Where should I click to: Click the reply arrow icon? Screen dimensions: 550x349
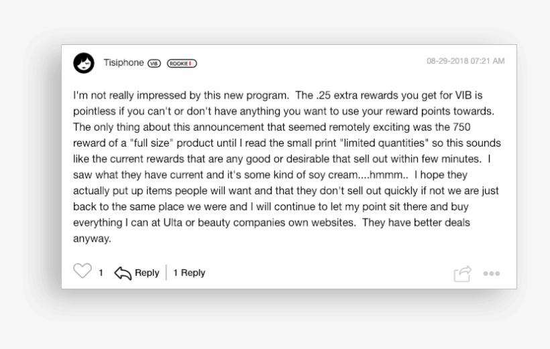[x=122, y=273]
